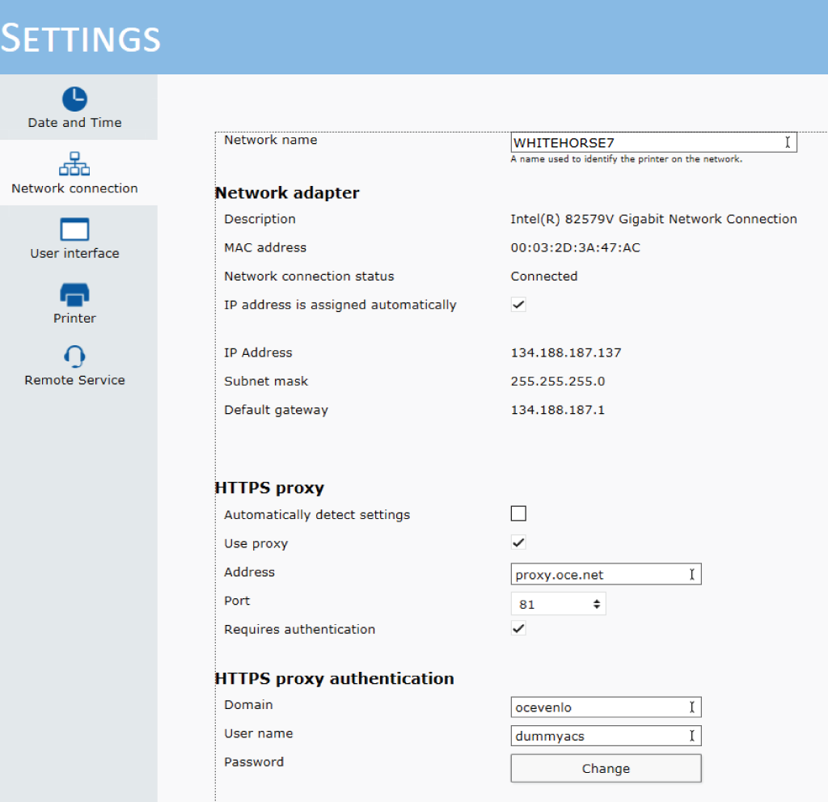828x802 pixels.
Task: Go to Date and Time label
Action: coord(74,123)
